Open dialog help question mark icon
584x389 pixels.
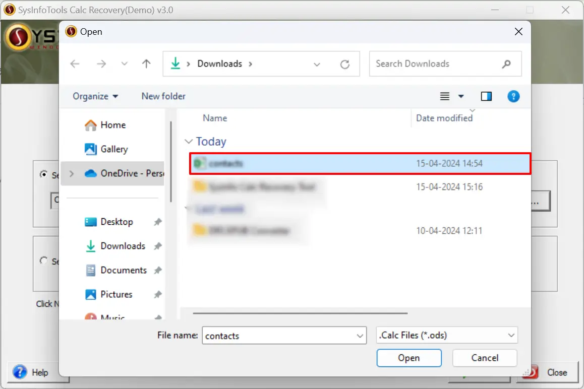tap(513, 96)
